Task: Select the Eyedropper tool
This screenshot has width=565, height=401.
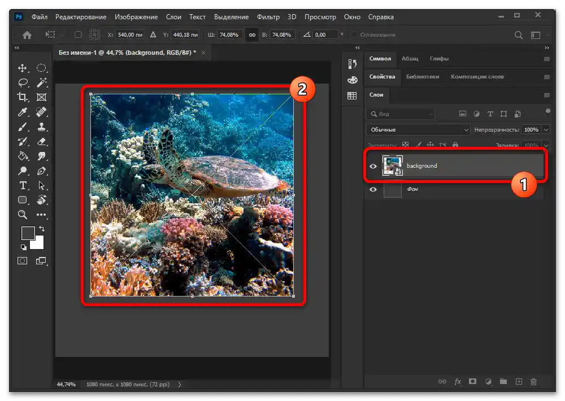Action: [x=23, y=112]
